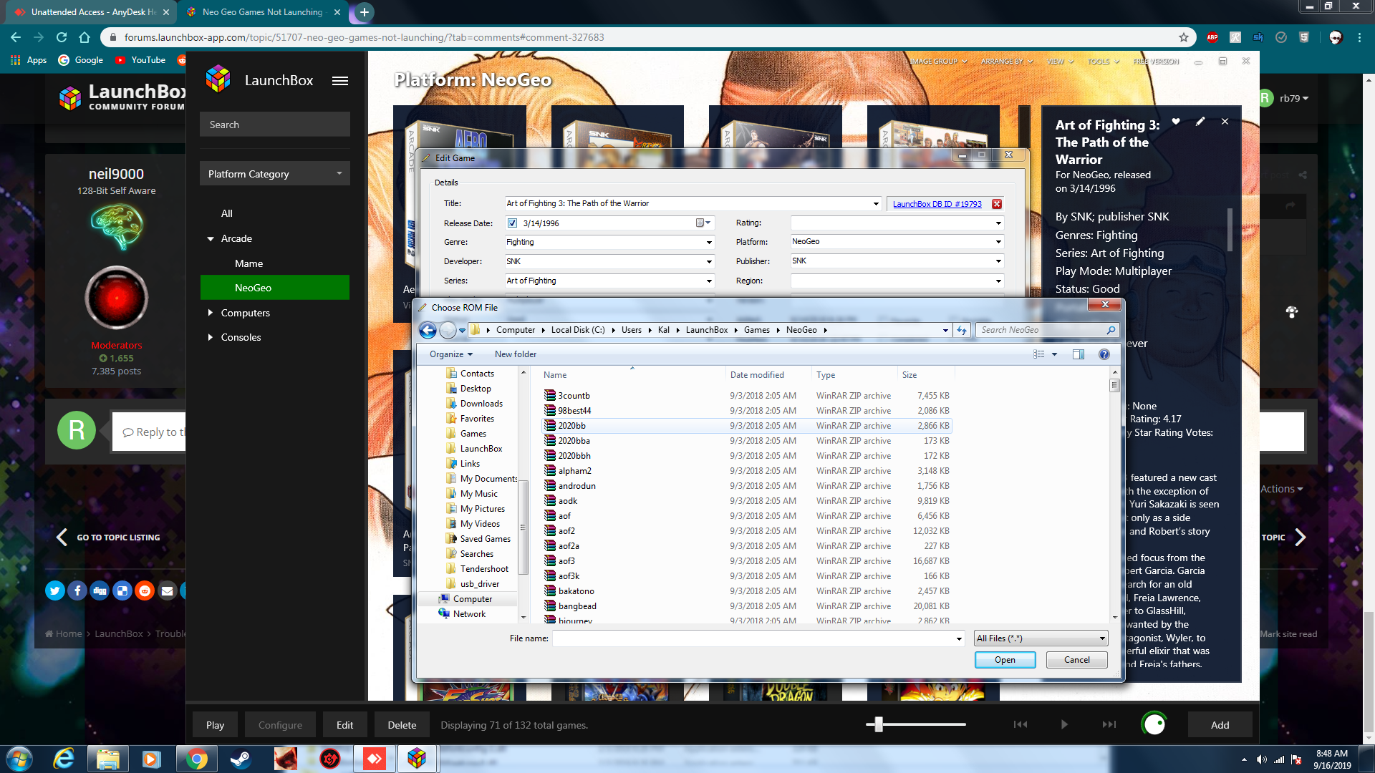Open the Publisher dropdown

998,261
